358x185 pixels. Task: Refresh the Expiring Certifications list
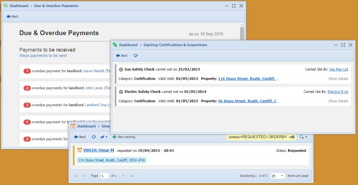(136, 56)
